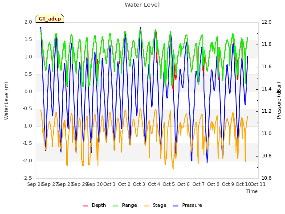This screenshot has width=285, height=214.
Task: Click the blue Pressure legend swatch
Action: [176, 206]
